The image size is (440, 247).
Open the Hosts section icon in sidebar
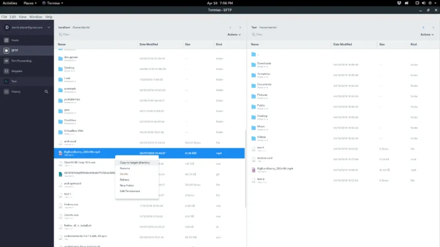7,40
